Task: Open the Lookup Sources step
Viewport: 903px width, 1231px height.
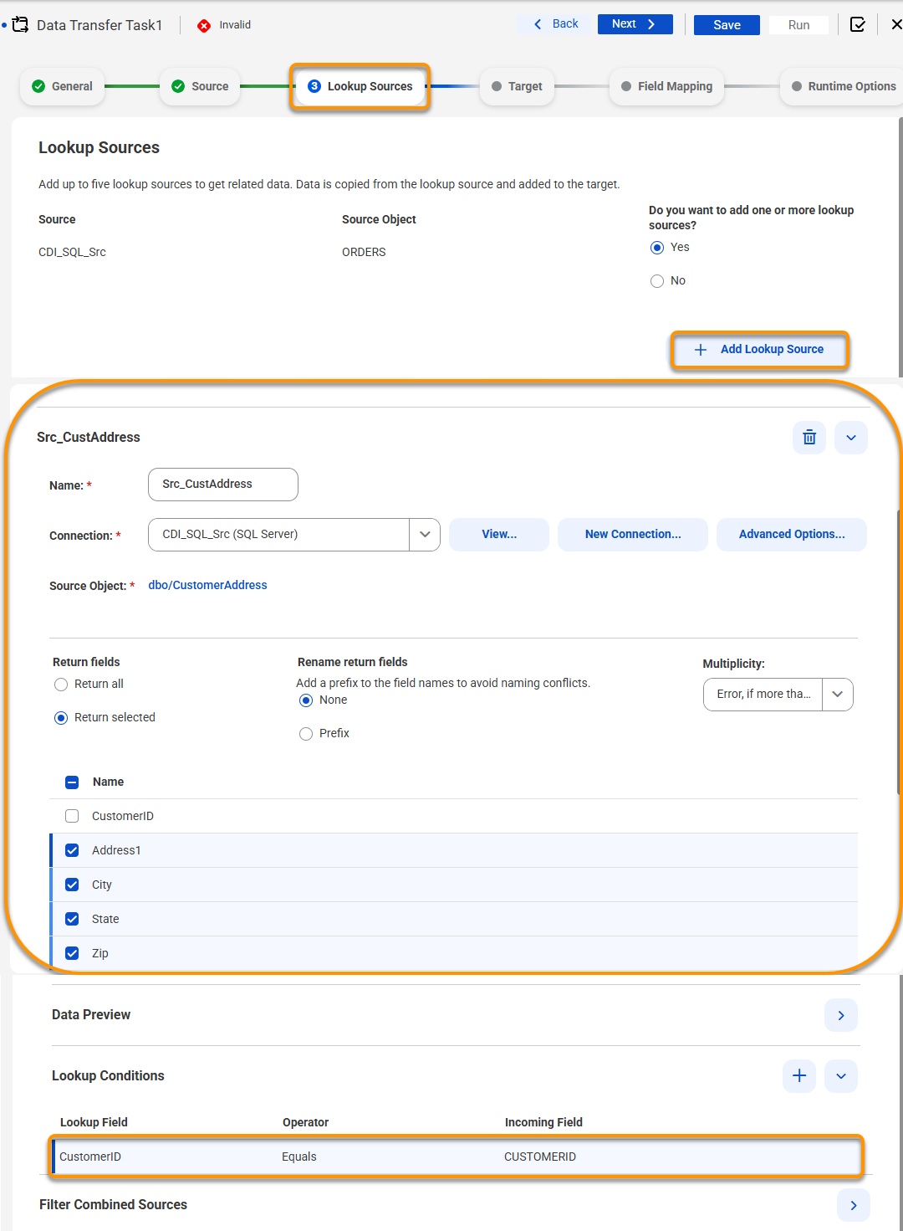Action: [360, 86]
